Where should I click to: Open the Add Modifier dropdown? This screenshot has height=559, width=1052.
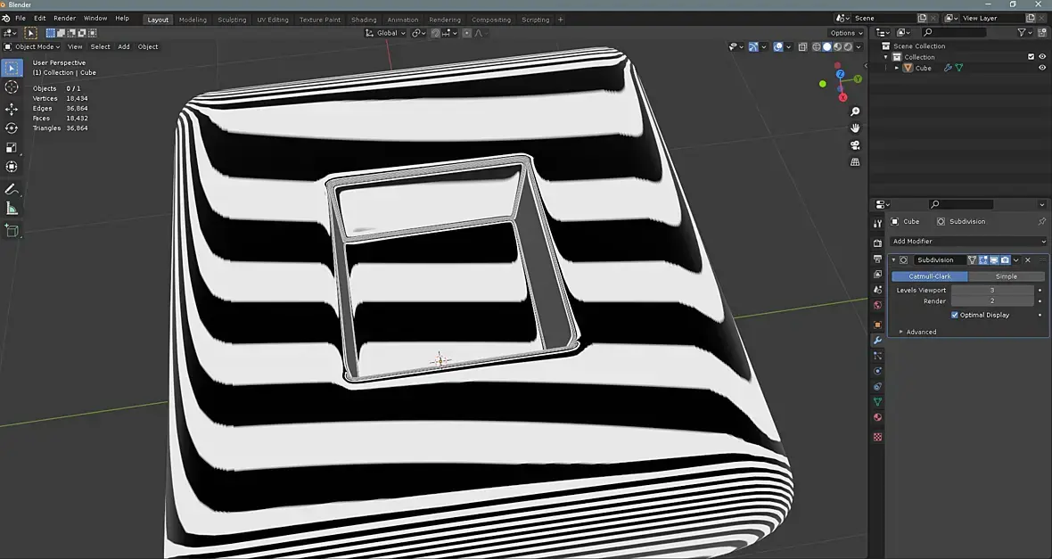point(968,242)
